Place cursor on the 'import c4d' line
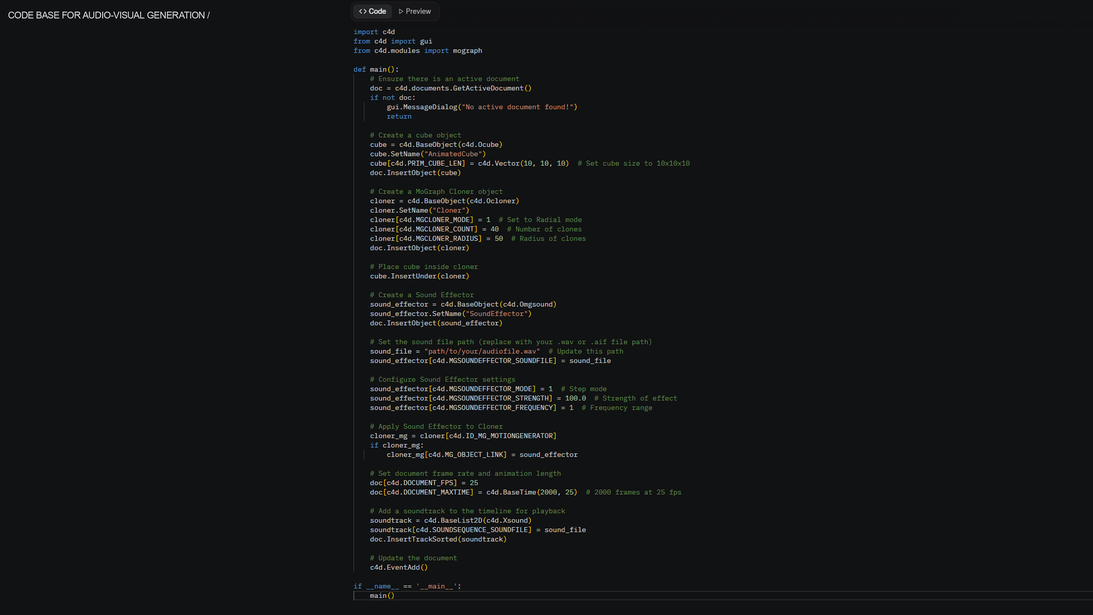 click(374, 32)
